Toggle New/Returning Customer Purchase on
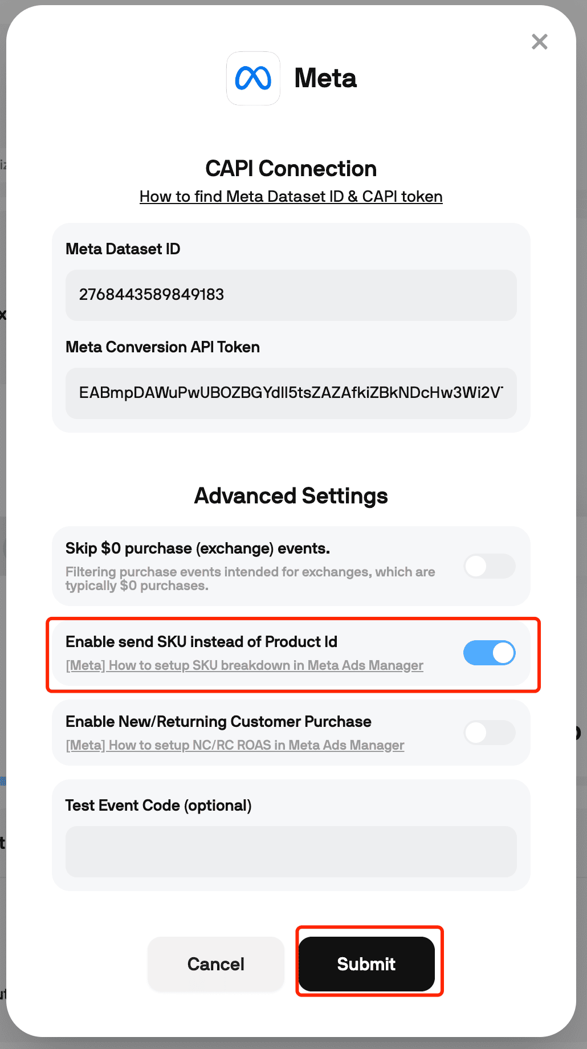Screen dimensions: 587x1049 (489, 733)
